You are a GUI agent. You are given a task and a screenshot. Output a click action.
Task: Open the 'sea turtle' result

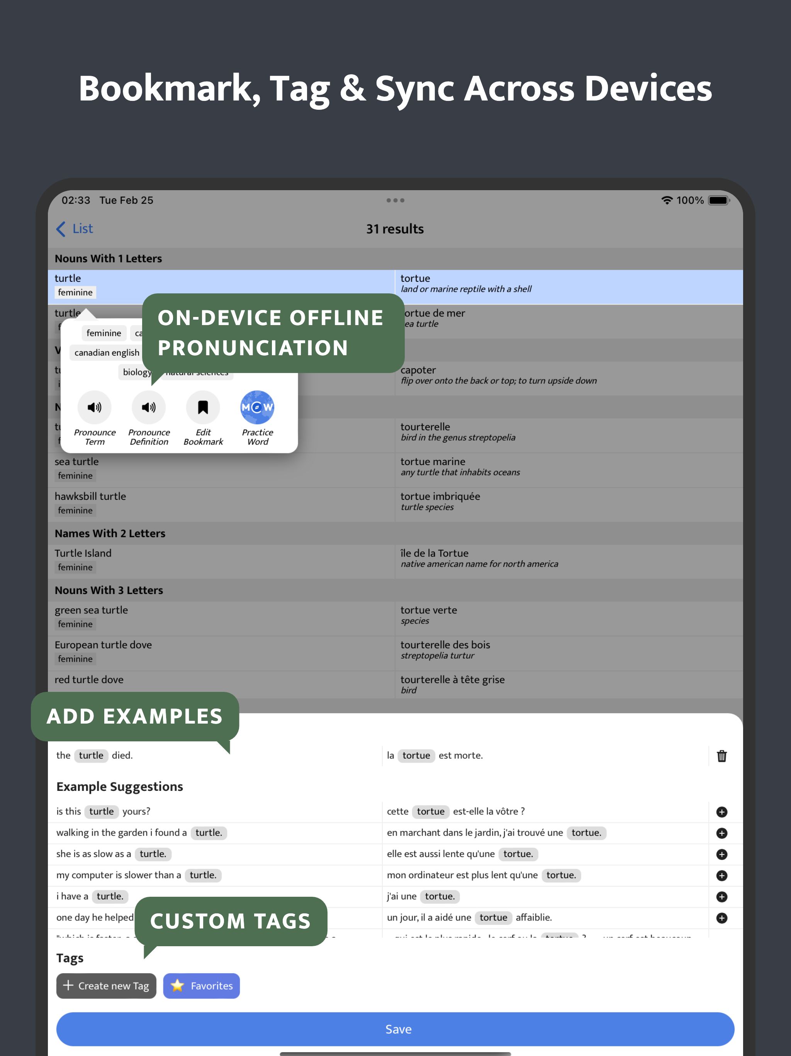click(221, 470)
